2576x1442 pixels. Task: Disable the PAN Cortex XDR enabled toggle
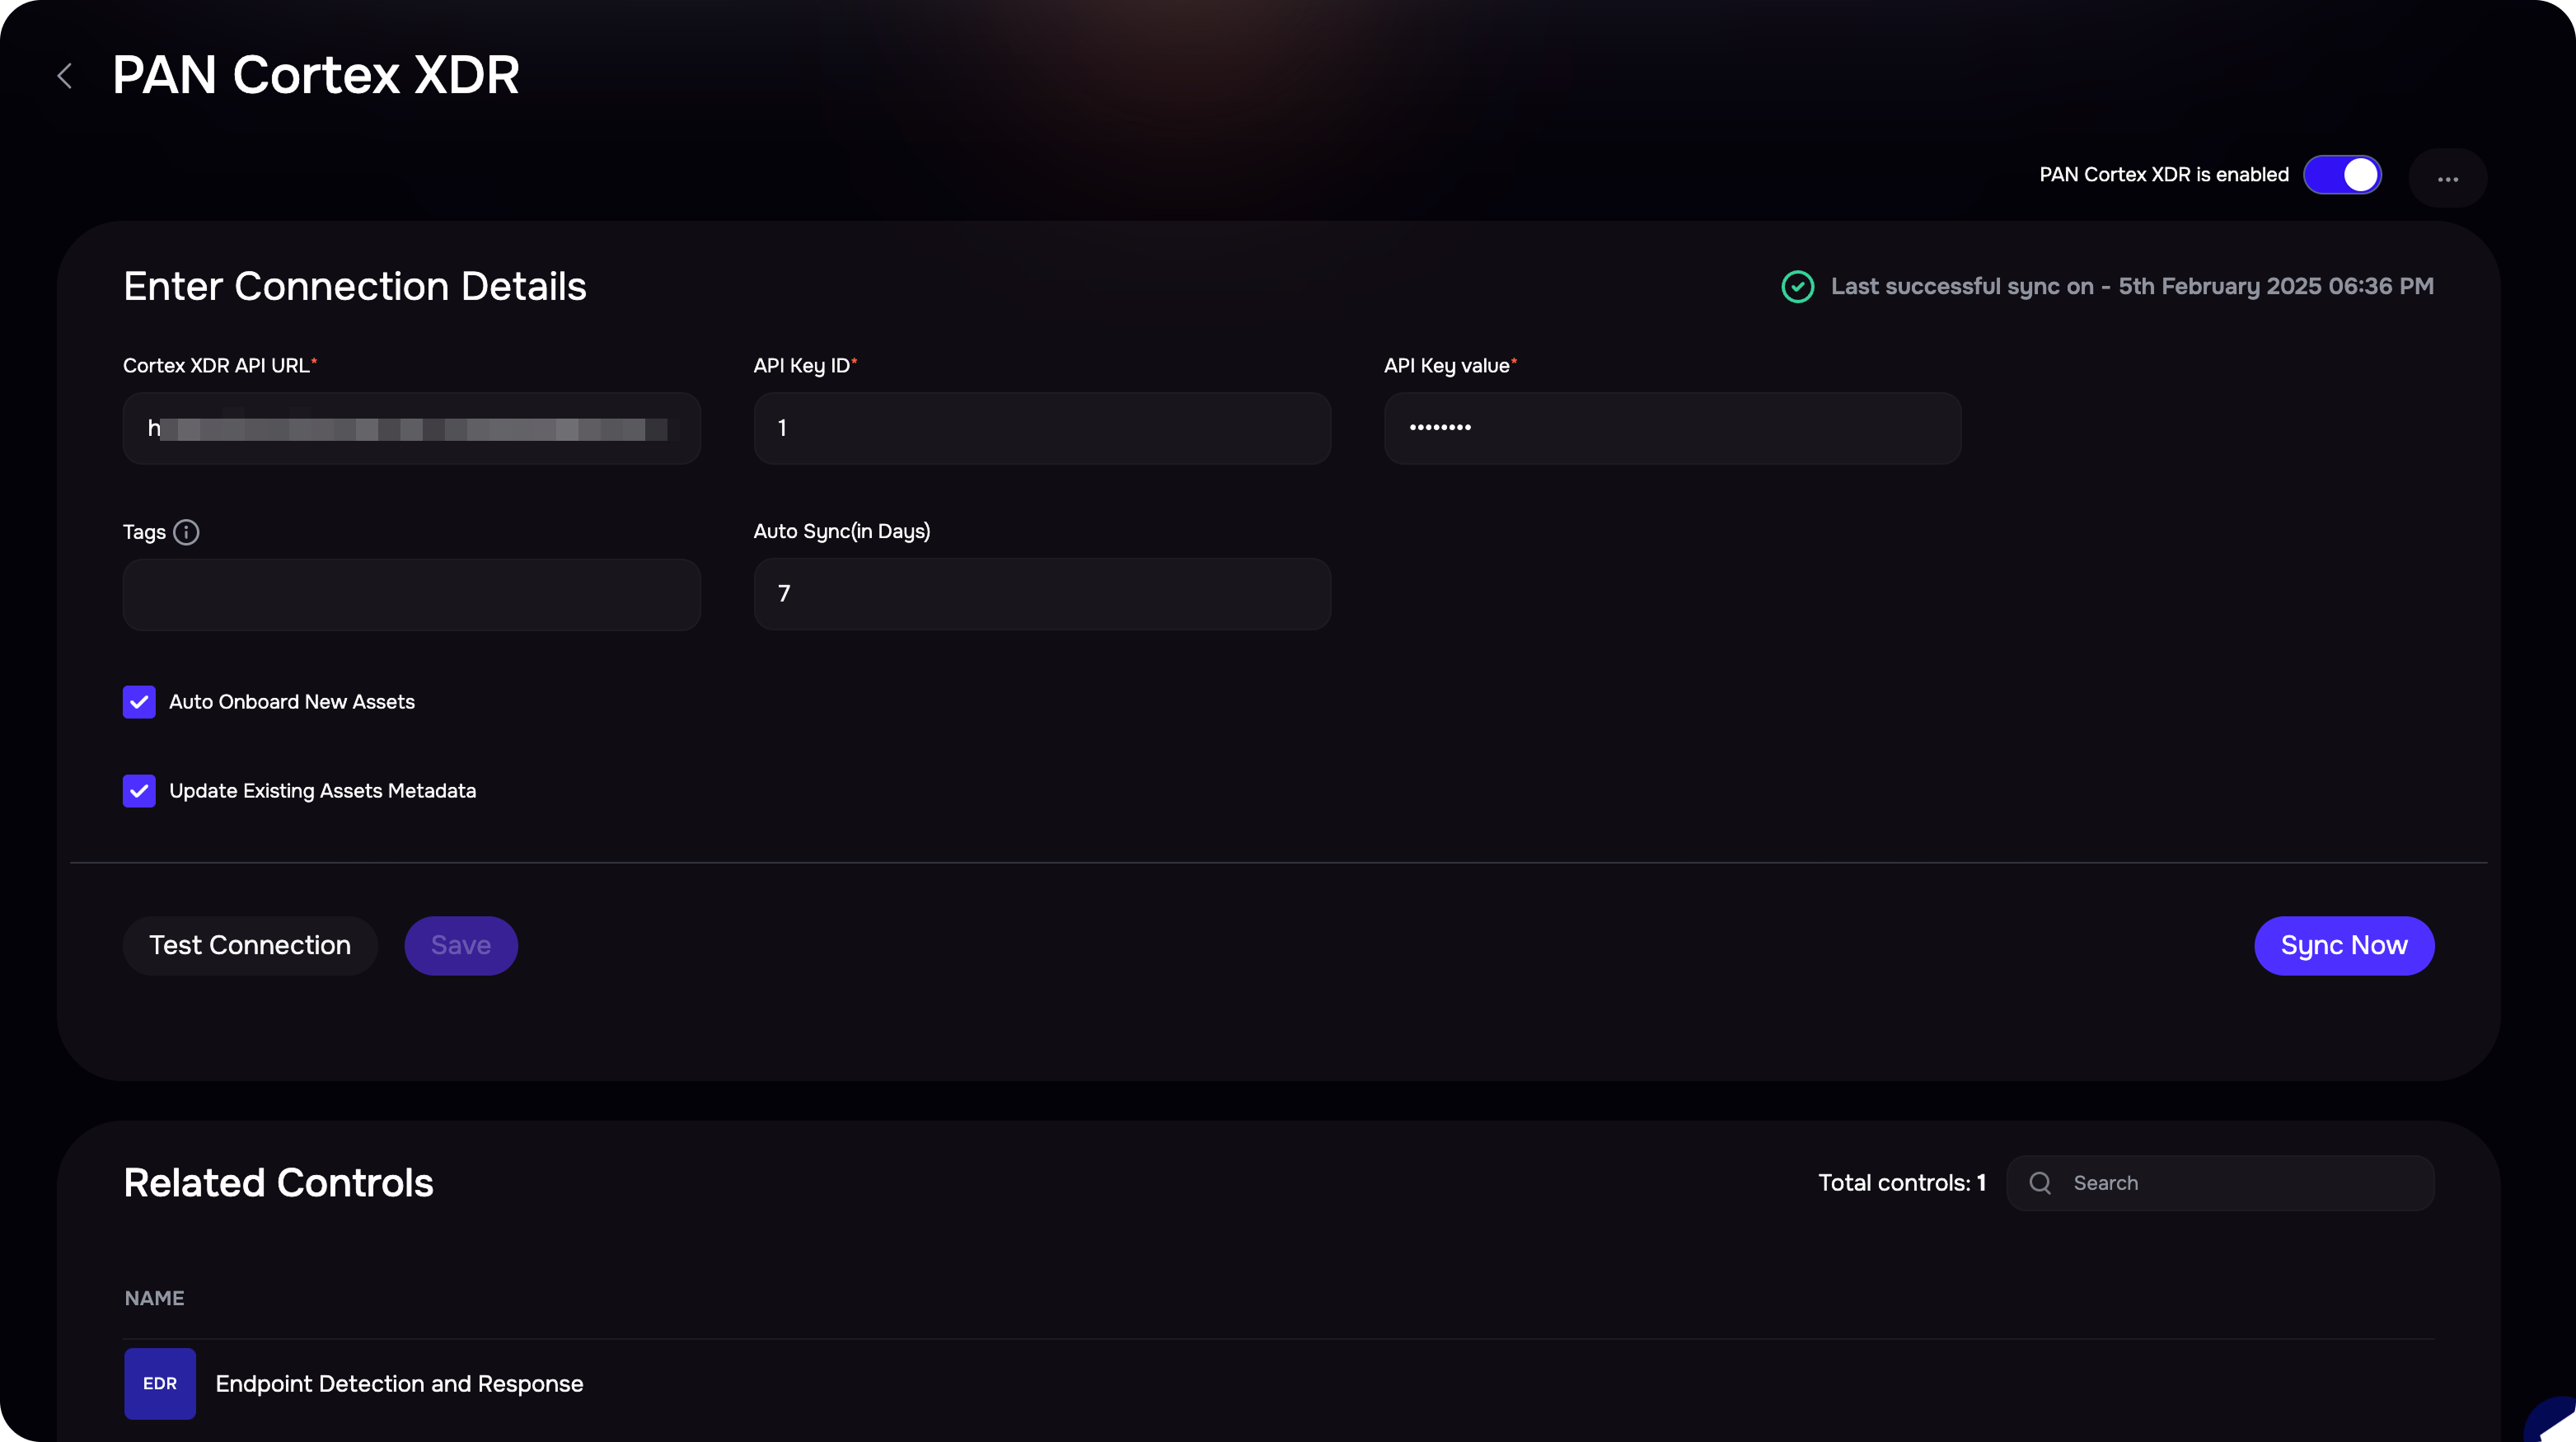click(x=2342, y=175)
